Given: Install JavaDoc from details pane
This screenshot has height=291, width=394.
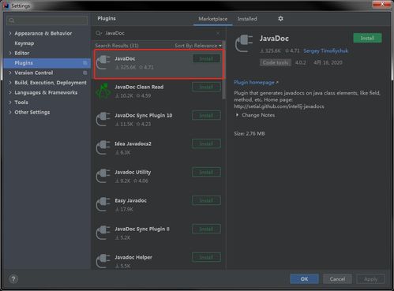Looking at the screenshot, I should [367, 39].
